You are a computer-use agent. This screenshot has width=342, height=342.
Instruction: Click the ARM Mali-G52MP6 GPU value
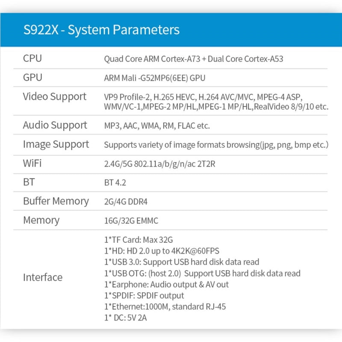pos(155,78)
